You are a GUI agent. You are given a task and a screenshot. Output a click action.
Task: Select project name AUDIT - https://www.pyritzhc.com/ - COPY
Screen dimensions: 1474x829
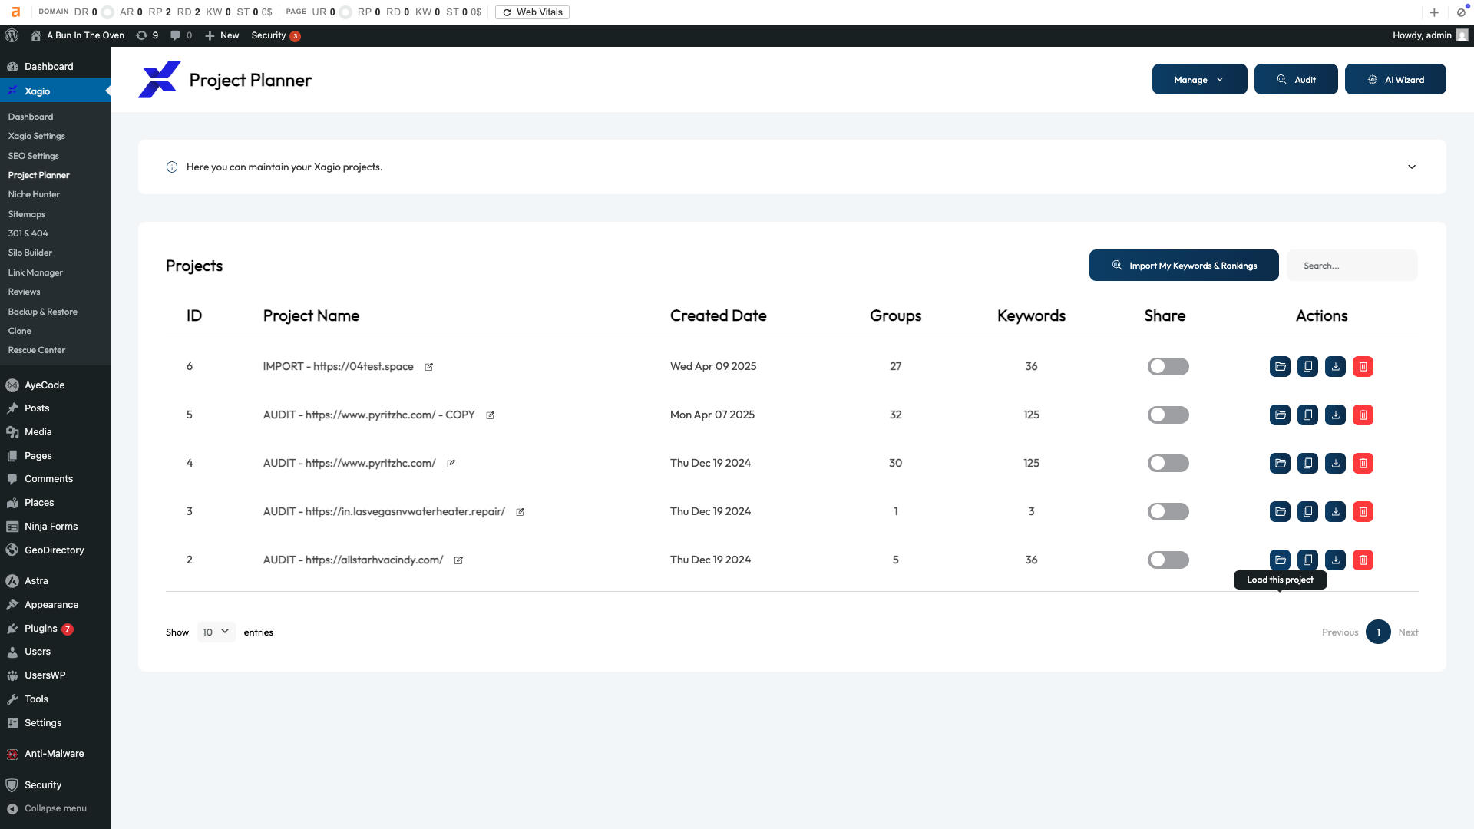tap(368, 415)
